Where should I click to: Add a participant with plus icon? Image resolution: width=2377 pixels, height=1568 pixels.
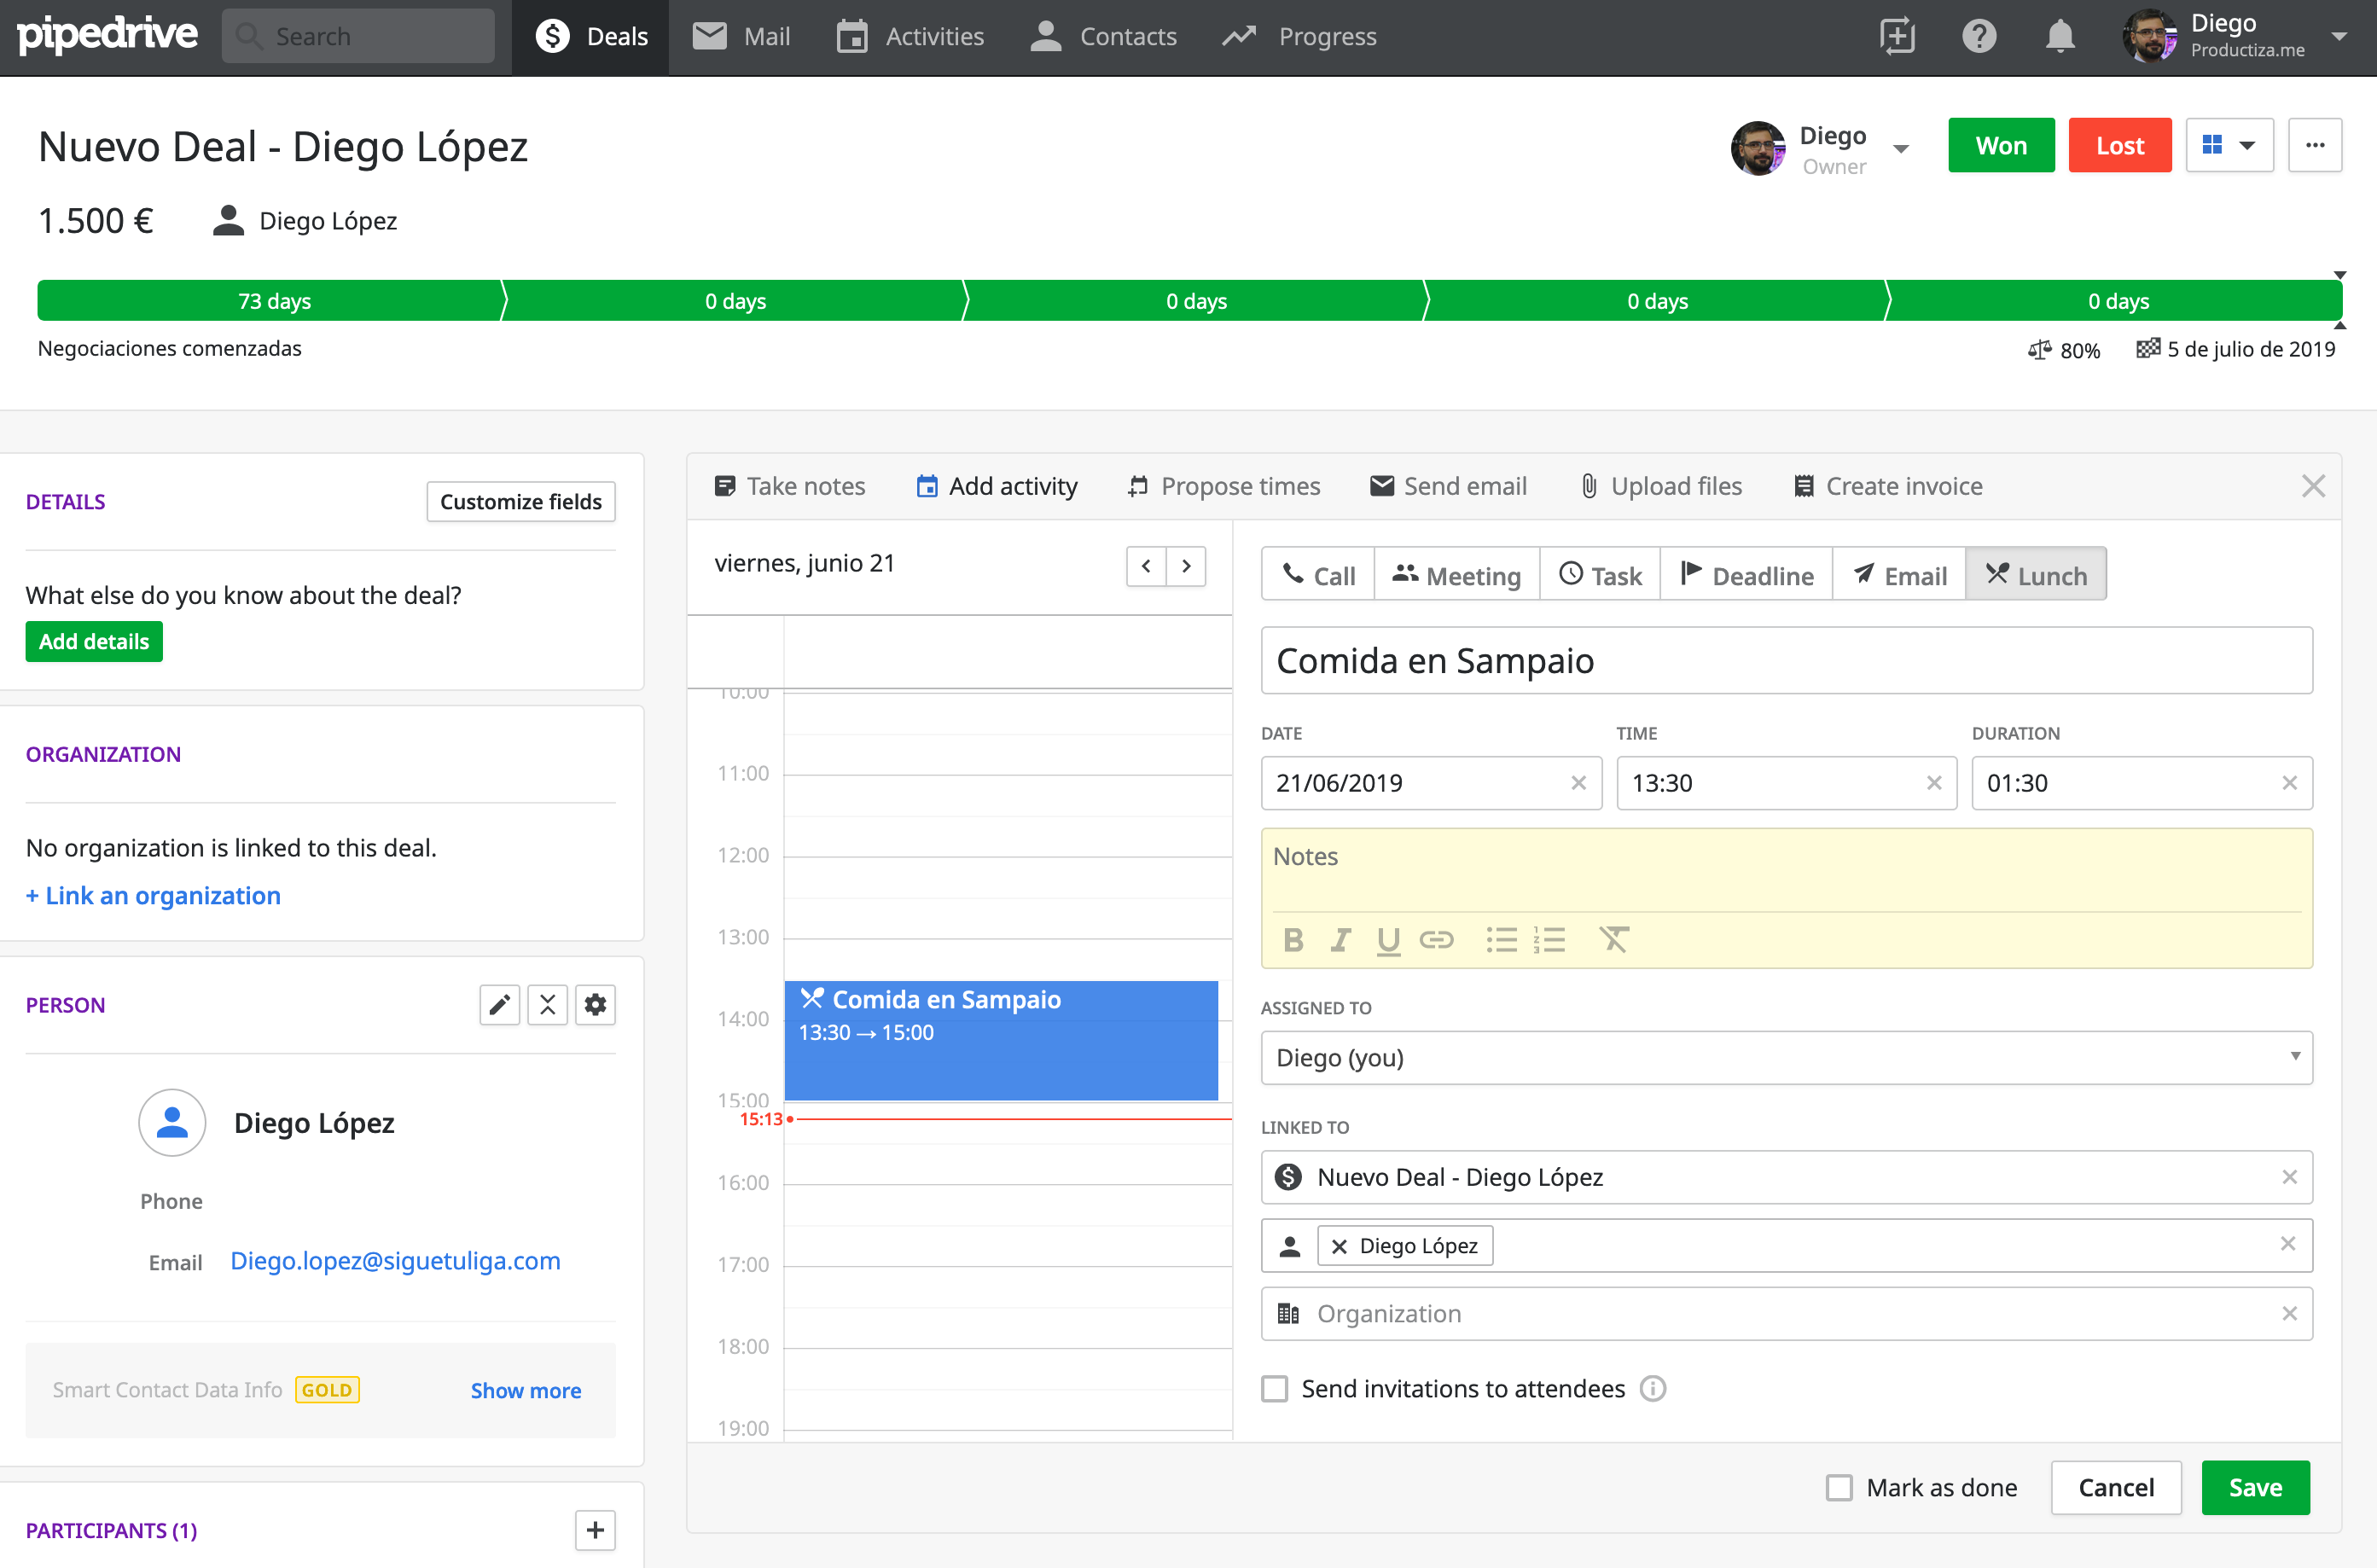pyautogui.click(x=595, y=1530)
